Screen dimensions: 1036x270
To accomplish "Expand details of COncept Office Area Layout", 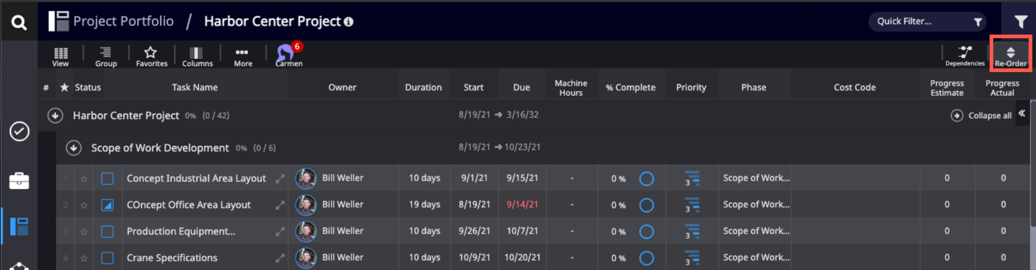I will click(x=280, y=205).
